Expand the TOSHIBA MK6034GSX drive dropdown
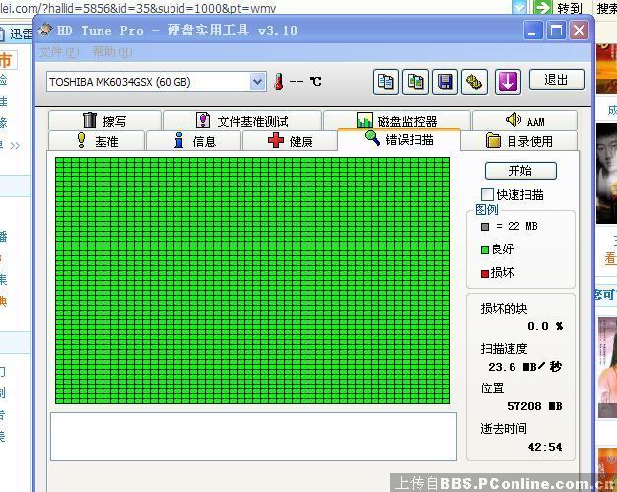 pyautogui.click(x=258, y=81)
